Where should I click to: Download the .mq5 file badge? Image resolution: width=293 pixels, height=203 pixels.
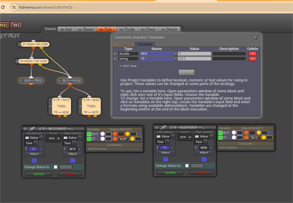[4, 25]
